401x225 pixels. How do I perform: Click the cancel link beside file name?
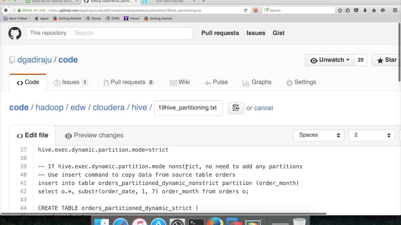point(263,108)
